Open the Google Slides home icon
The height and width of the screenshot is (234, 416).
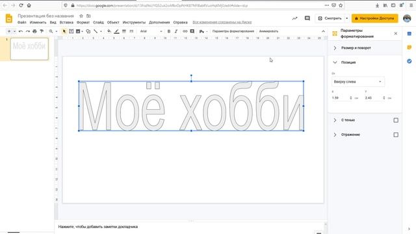8,19
